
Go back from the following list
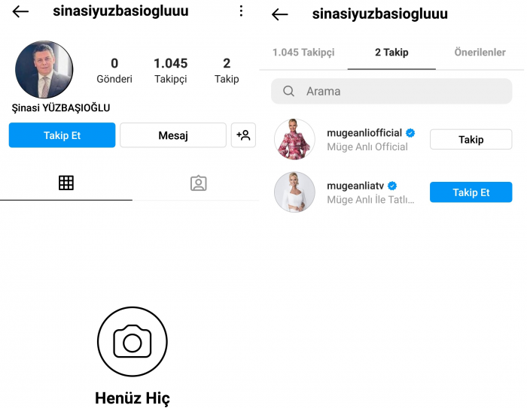coord(279,14)
